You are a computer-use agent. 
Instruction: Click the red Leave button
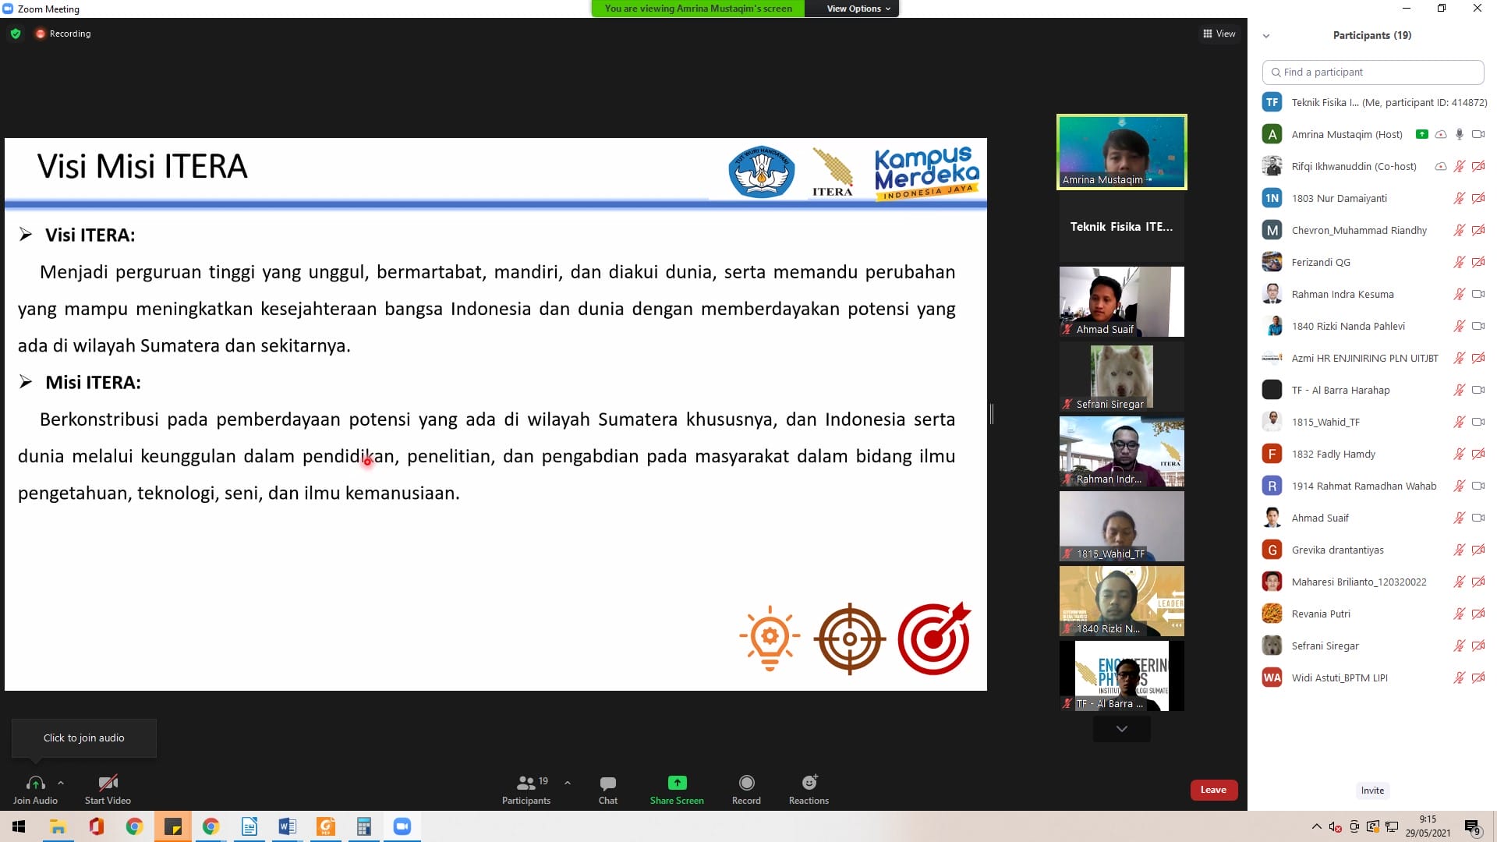(x=1213, y=790)
